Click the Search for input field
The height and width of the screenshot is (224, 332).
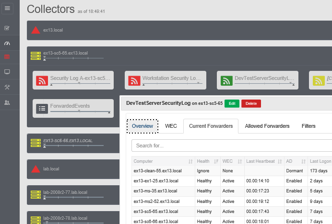tap(230, 145)
